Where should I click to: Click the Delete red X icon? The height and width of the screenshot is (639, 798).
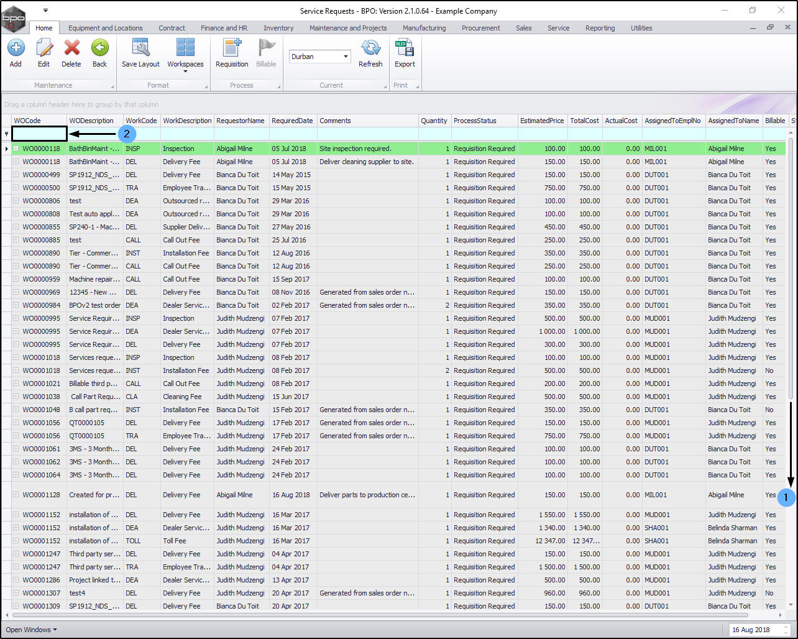(x=71, y=48)
